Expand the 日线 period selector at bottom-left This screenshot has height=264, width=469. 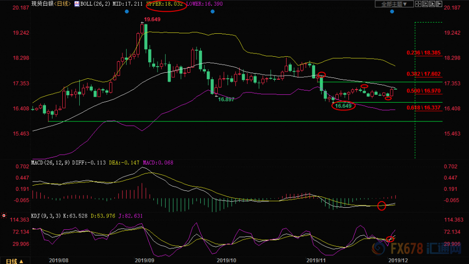(15, 261)
